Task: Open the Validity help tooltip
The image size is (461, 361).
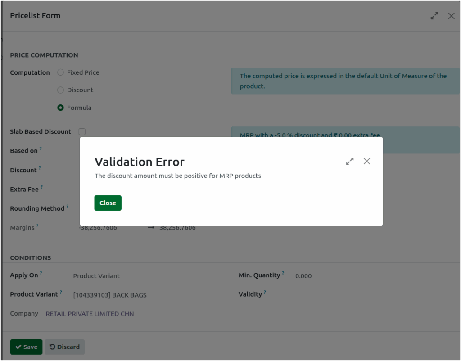Action: pos(266,291)
